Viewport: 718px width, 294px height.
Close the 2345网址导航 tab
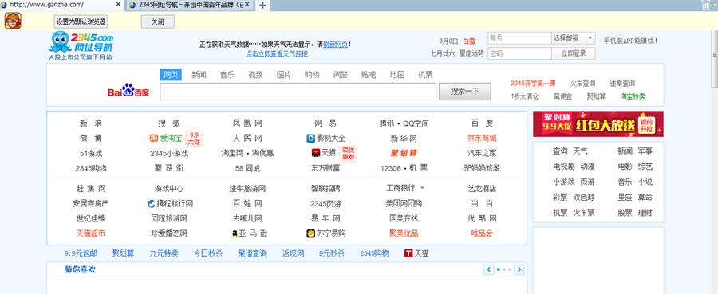tap(247, 5)
